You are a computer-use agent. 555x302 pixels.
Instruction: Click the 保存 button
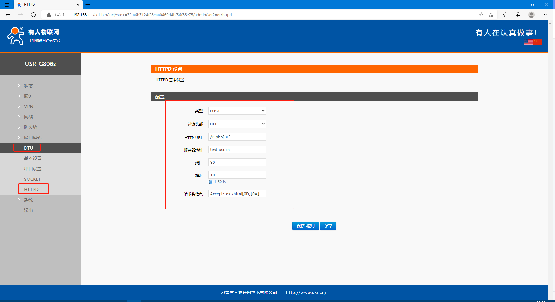(328, 226)
